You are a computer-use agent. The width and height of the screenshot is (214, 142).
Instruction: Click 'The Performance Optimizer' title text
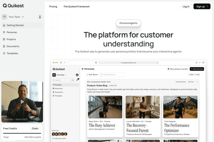pyautogui.click(x=177, y=128)
